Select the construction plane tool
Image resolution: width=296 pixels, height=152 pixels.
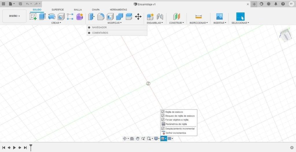tap(177, 16)
